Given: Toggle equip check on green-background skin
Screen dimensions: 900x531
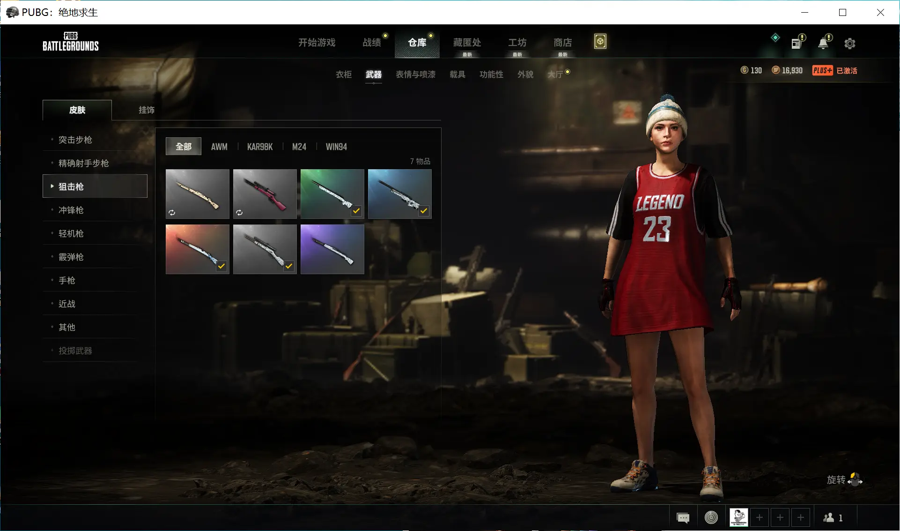Looking at the screenshot, I should point(356,211).
